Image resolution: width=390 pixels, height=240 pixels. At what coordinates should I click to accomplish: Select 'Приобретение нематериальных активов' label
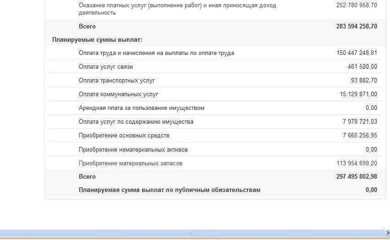[x=133, y=150]
